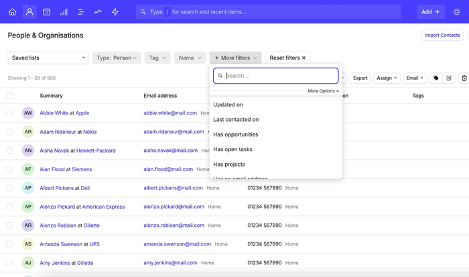
Task: Open the Tag filter dropdown
Action: click(x=157, y=58)
